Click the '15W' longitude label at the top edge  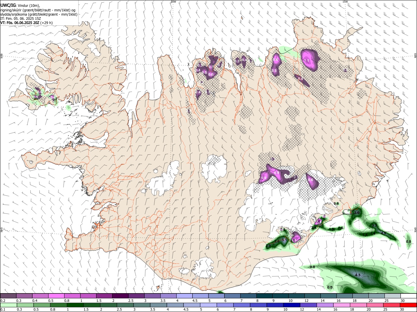tap(345, 2)
